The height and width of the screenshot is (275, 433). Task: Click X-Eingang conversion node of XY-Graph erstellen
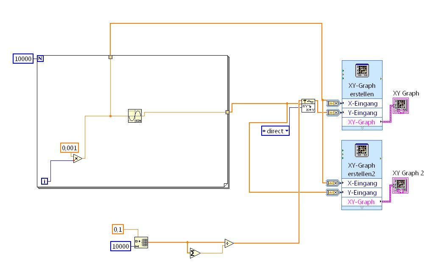pos(333,104)
